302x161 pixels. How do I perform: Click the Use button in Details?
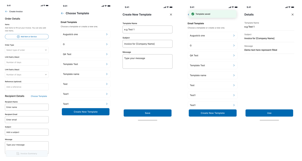point(269,113)
